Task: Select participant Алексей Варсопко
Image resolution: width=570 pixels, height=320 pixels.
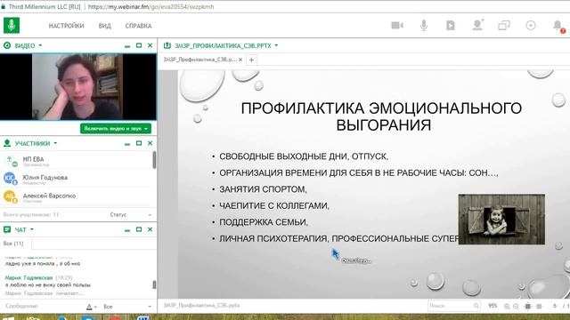Action: coord(77,196)
